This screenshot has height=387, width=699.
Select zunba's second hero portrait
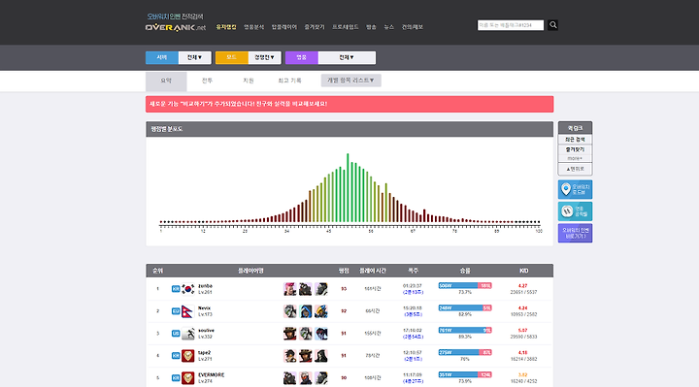click(306, 289)
